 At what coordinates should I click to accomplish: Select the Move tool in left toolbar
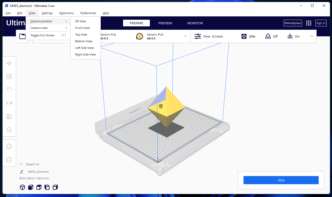[9, 63]
